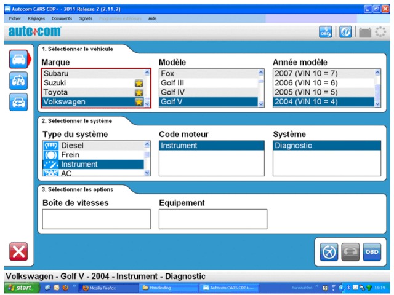Select the vehicle selection car icon in sidebar

pos(18,59)
